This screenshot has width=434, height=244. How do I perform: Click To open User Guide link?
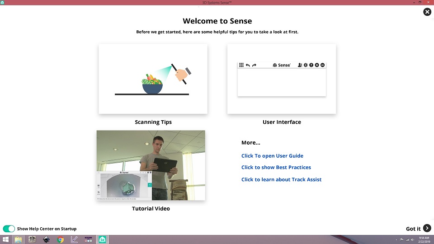click(x=272, y=156)
